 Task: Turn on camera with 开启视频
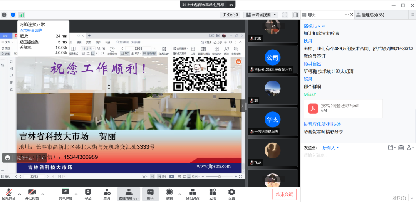coord(32,194)
